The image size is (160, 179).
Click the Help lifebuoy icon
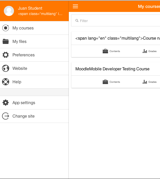click(6, 82)
